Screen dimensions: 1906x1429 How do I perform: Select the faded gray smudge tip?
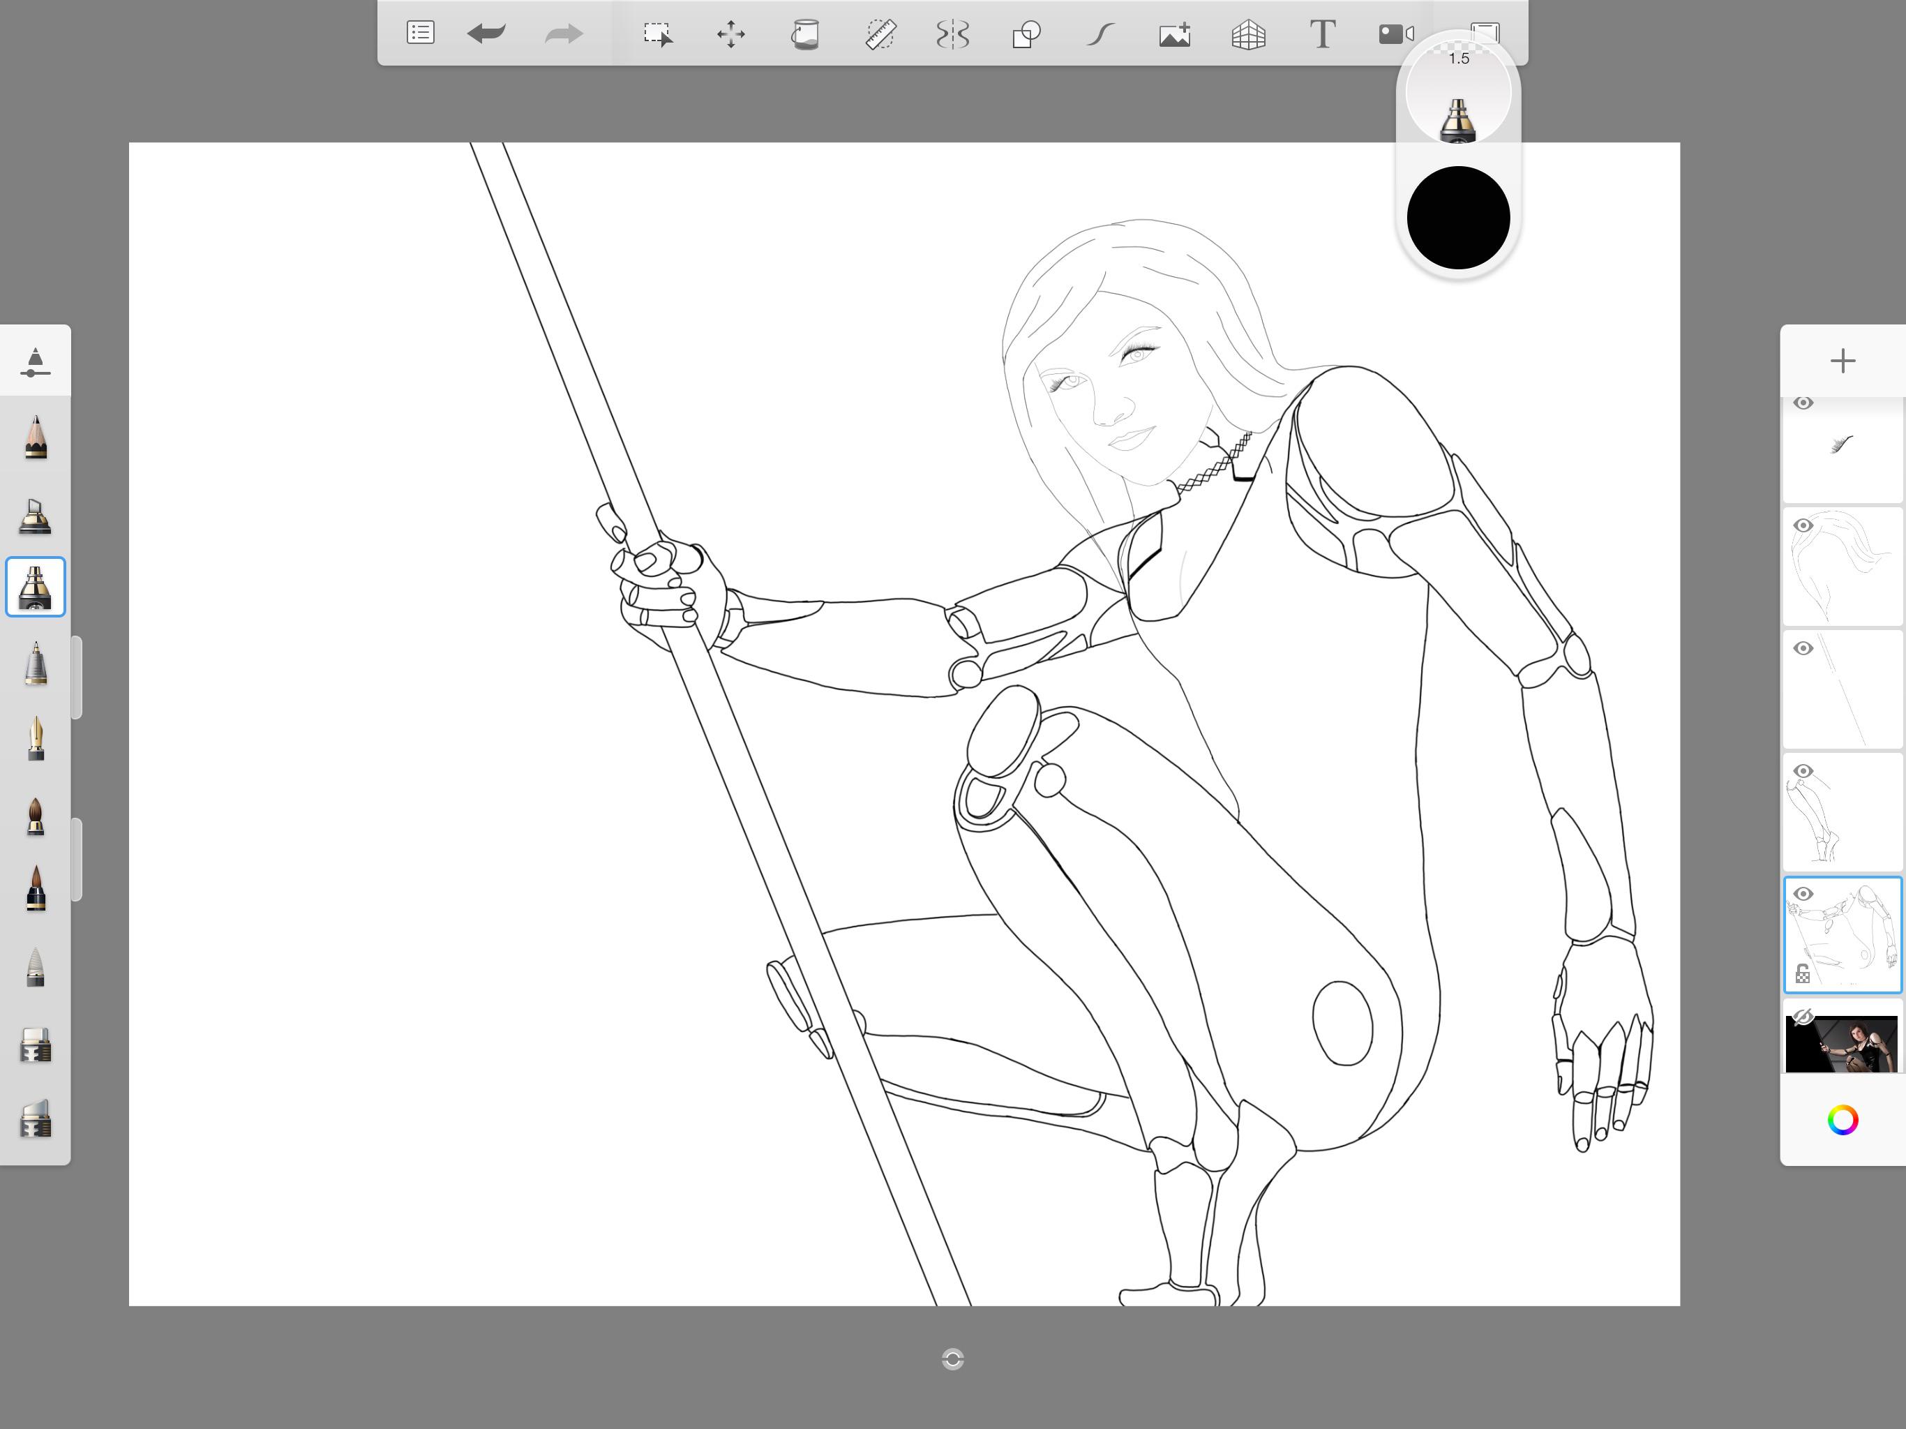coord(36,967)
